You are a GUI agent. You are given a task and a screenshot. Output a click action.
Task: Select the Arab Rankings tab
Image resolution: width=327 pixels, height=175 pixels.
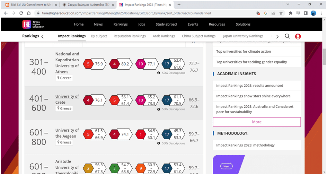(164, 36)
